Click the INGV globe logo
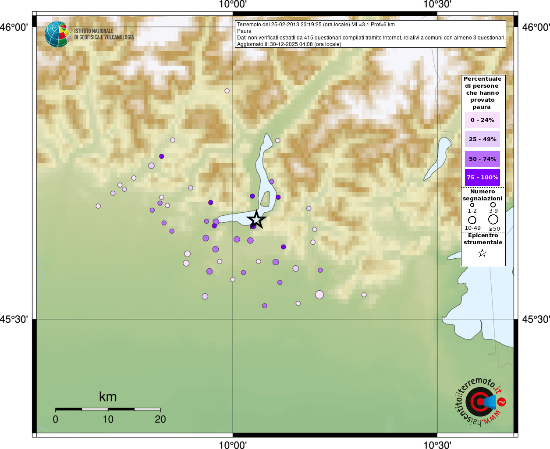The image size is (550, 449). point(58,34)
